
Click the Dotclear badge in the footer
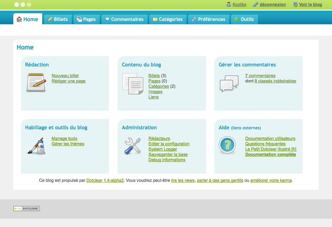[27, 209]
